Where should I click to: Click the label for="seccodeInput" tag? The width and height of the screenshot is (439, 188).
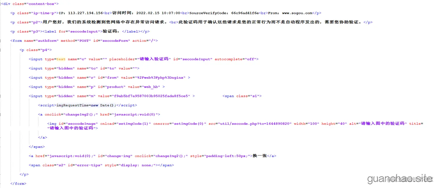pyautogui.click(x=73, y=32)
